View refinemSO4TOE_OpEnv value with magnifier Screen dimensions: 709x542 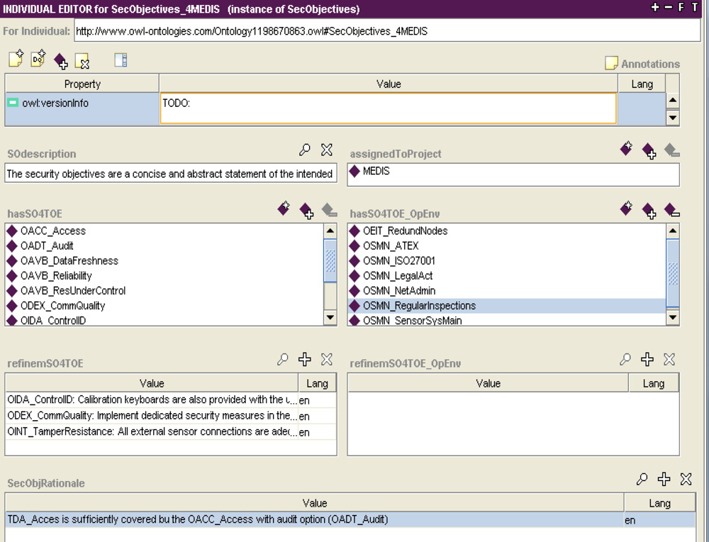tap(625, 359)
